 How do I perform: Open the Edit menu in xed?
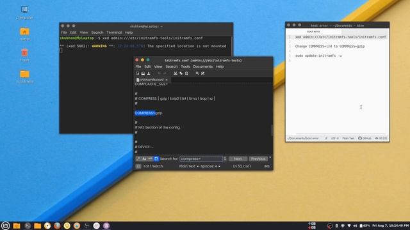click(147, 66)
